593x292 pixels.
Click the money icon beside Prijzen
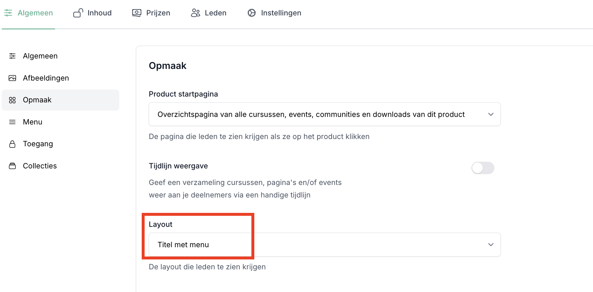pos(136,13)
